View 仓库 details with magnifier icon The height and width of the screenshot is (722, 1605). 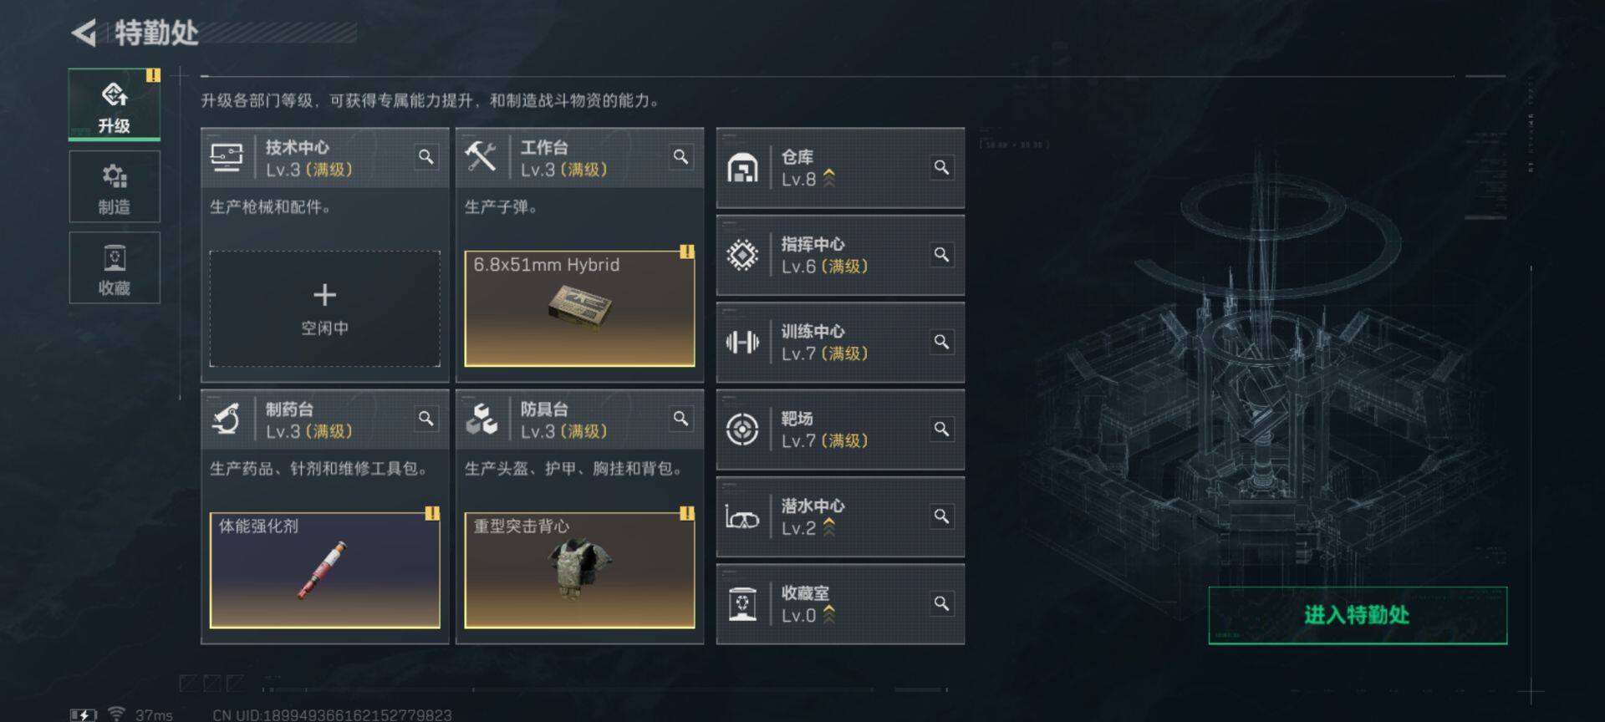click(x=941, y=168)
